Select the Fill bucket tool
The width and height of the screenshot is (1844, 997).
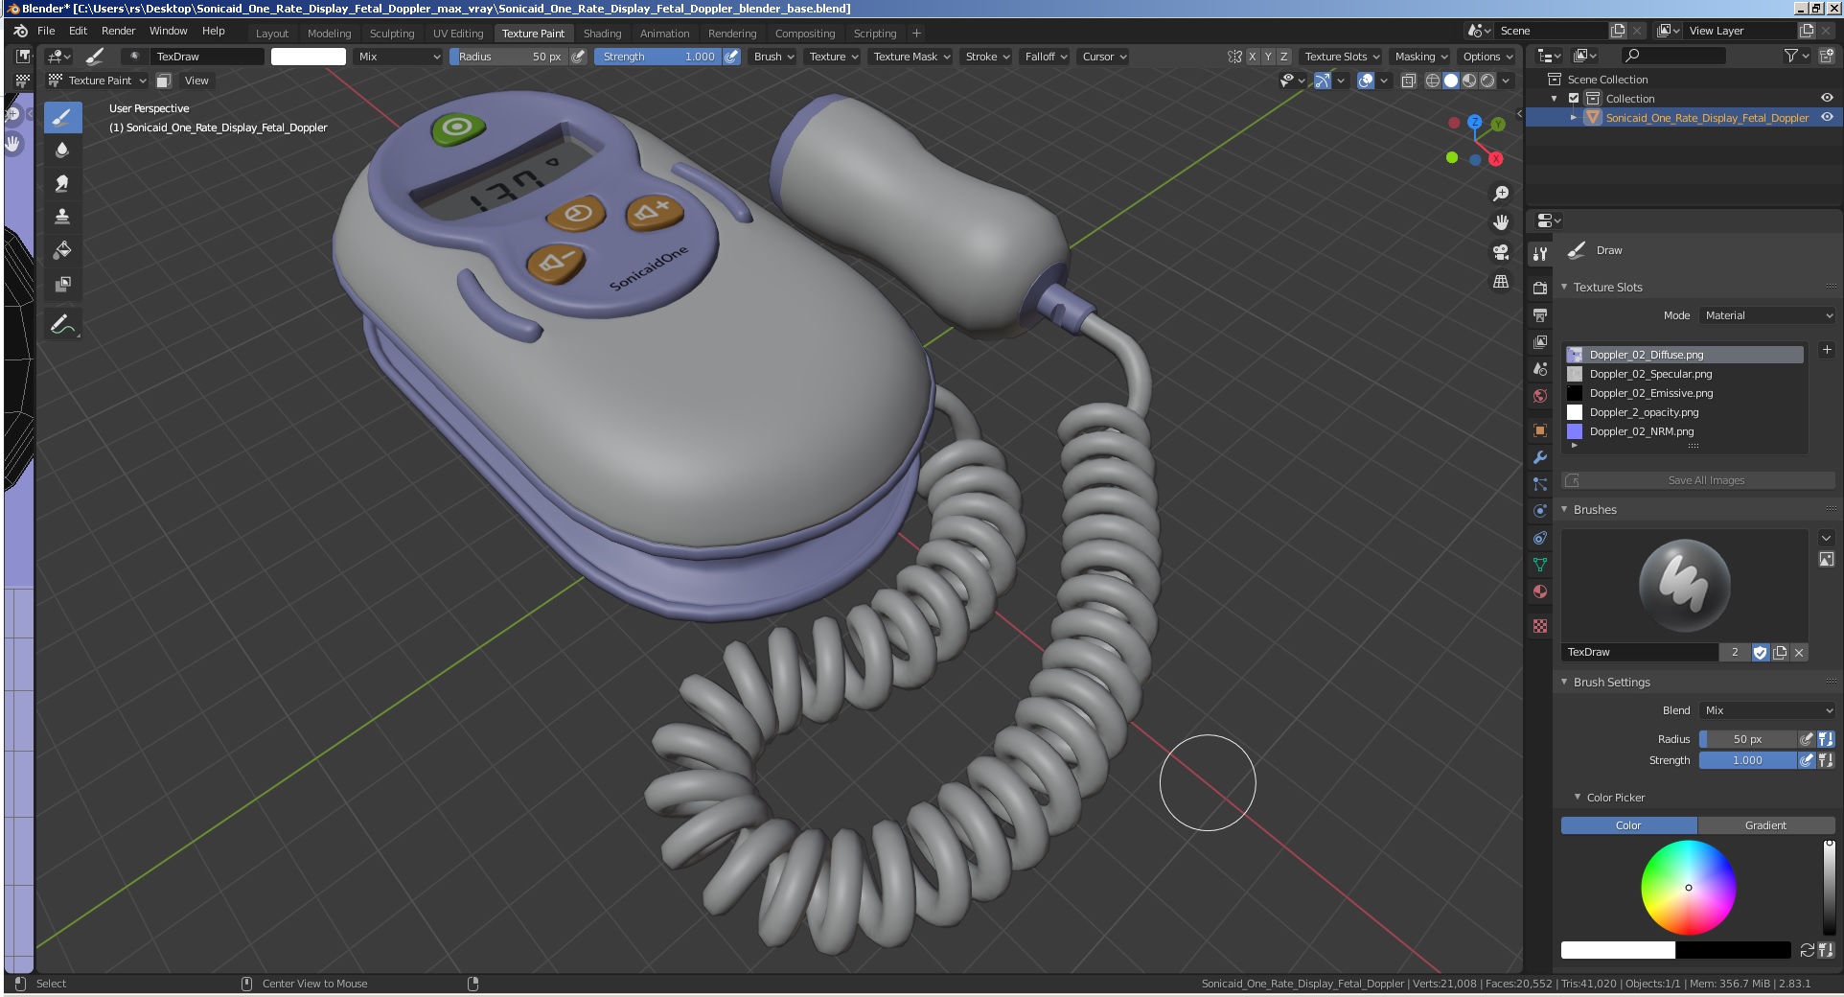point(62,250)
